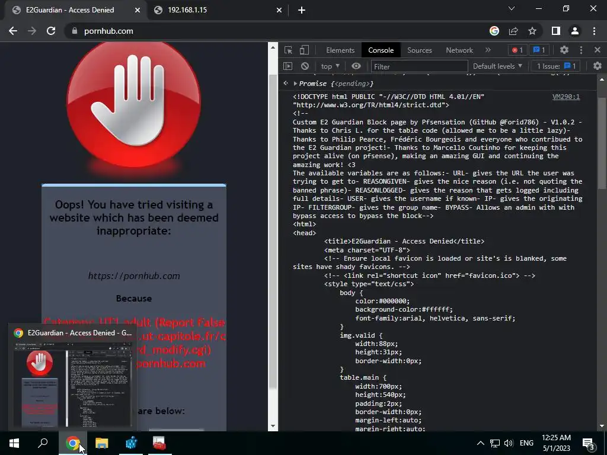607x455 pixels.
Task: Open the Network panel
Action: (459, 50)
